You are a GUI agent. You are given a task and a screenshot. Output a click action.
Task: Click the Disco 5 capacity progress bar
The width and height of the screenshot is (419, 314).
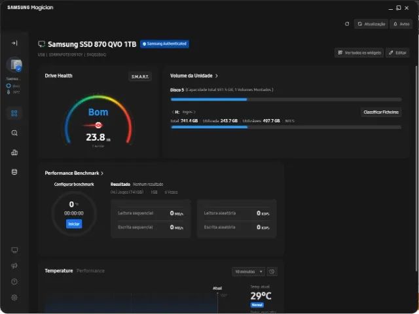coord(286,99)
